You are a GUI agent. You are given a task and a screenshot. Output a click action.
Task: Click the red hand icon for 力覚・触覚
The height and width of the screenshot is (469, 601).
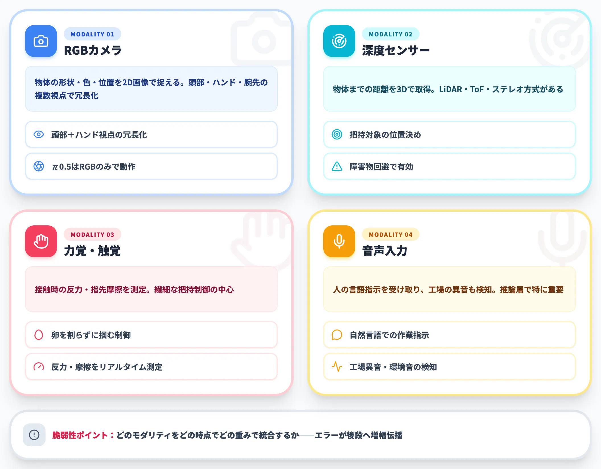(x=41, y=241)
